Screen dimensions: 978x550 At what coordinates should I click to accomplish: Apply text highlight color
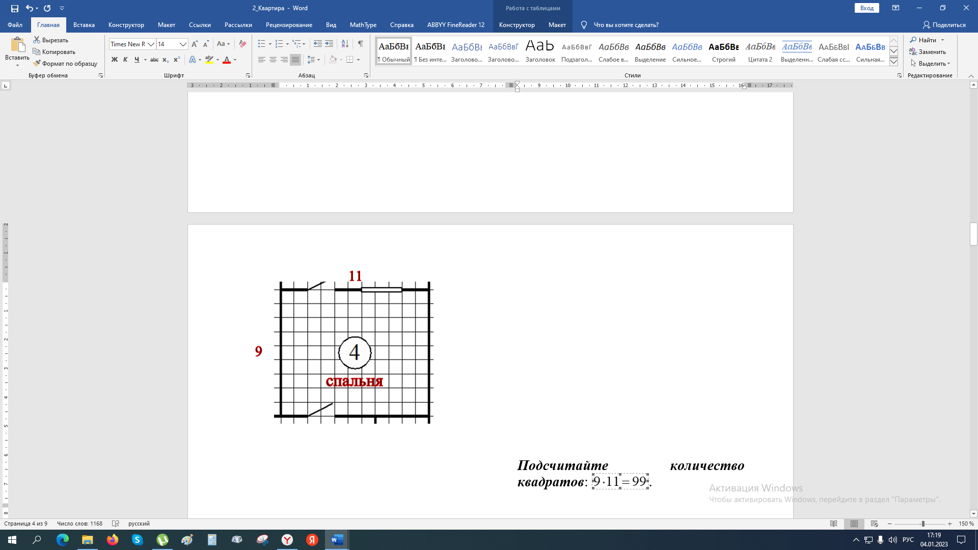click(209, 60)
